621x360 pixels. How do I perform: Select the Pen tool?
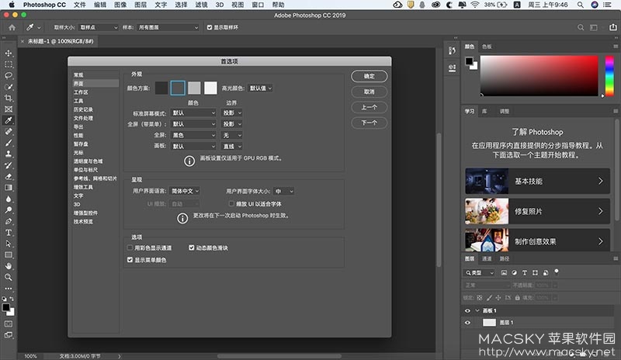pos(9,221)
